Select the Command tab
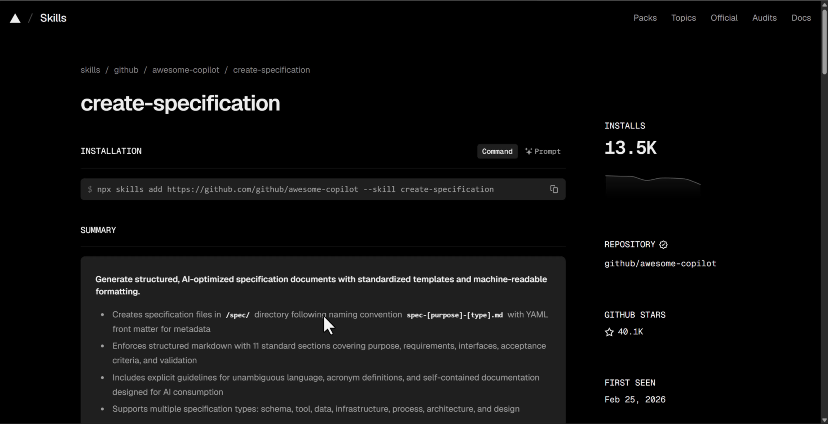 coord(497,151)
